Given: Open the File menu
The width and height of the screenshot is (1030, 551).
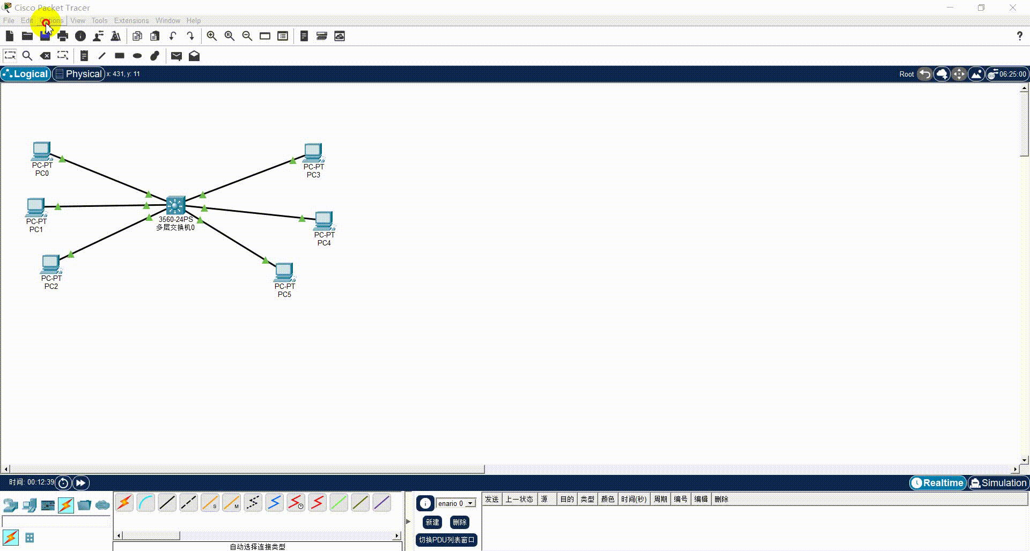Looking at the screenshot, I should [x=9, y=20].
